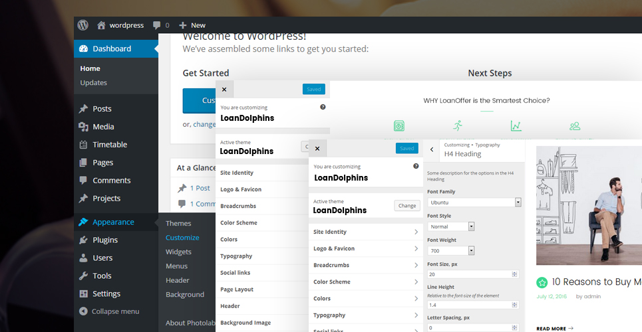The width and height of the screenshot is (642, 332).
Task: Click help icon in front customizer panel
Action: pos(416,166)
